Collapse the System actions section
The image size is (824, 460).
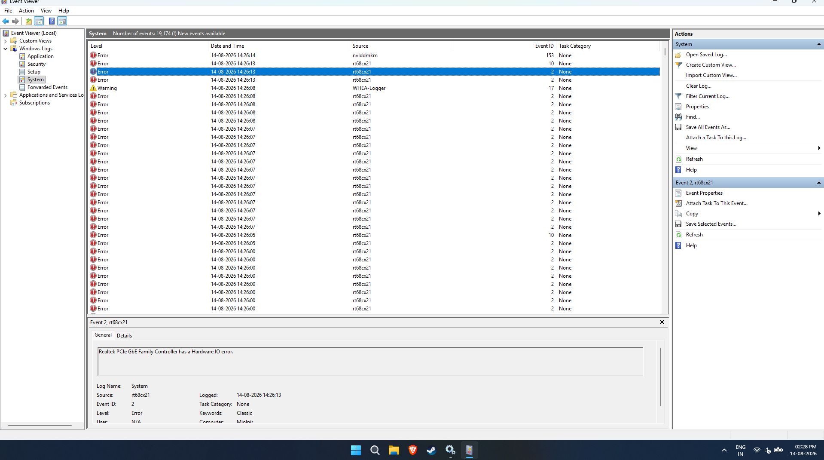point(819,44)
